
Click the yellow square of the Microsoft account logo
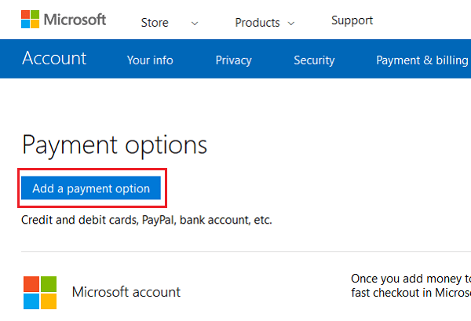(x=49, y=302)
